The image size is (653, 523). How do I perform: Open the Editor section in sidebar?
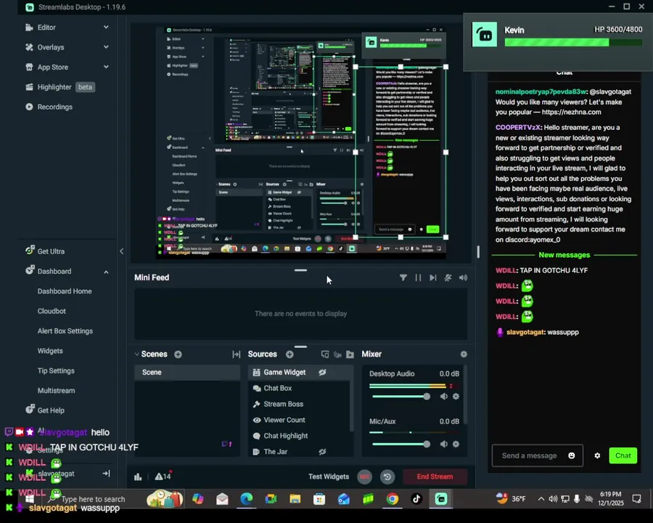46,27
